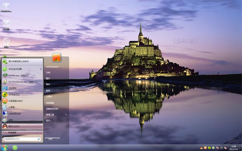Open 控制面板 in Start menu right column
The width and height of the screenshot is (242, 151).
pyautogui.click(x=50, y=103)
